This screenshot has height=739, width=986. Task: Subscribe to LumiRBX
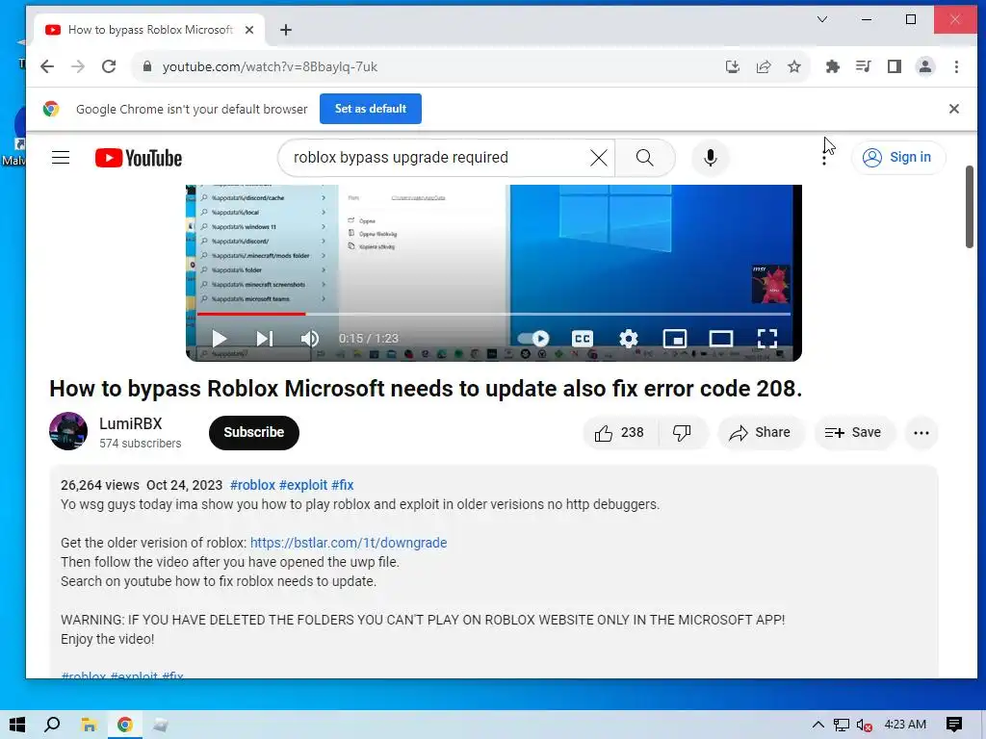254,432
